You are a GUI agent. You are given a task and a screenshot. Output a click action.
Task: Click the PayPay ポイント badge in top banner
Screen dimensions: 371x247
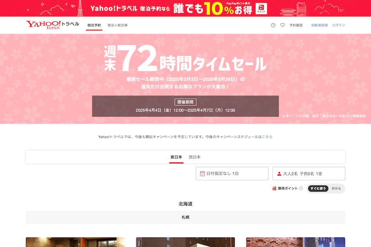pyautogui.click(x=261, y=9)
